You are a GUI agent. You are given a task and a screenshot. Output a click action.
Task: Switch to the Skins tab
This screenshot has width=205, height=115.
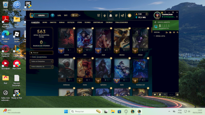[45, 22]
